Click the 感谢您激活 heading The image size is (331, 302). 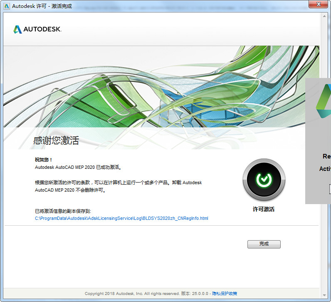coord(56,140)
